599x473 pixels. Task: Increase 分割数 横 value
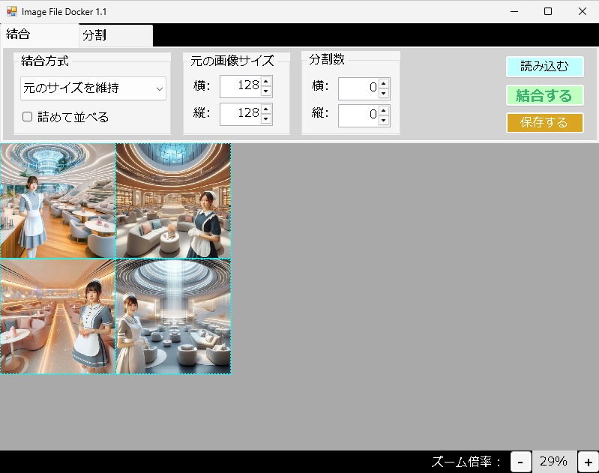click(x=384, y=83)
